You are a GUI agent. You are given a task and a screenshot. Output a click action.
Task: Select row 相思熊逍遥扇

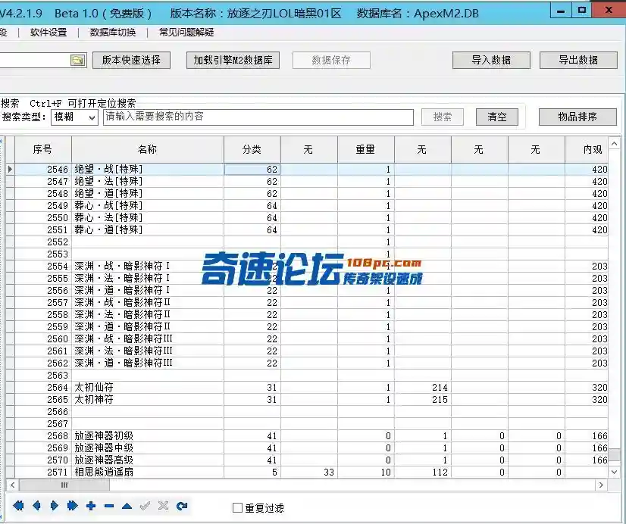(308, 473)
